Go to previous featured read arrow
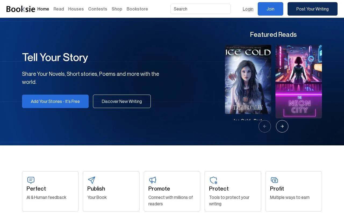Screen dimensions: 344x215 tap(265, 126)
